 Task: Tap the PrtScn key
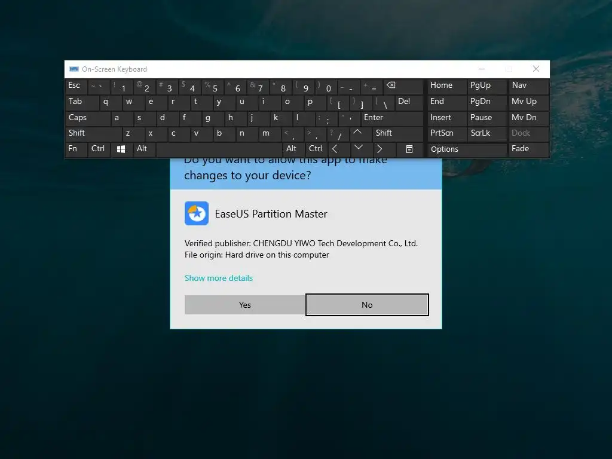(x=447, y=133)
